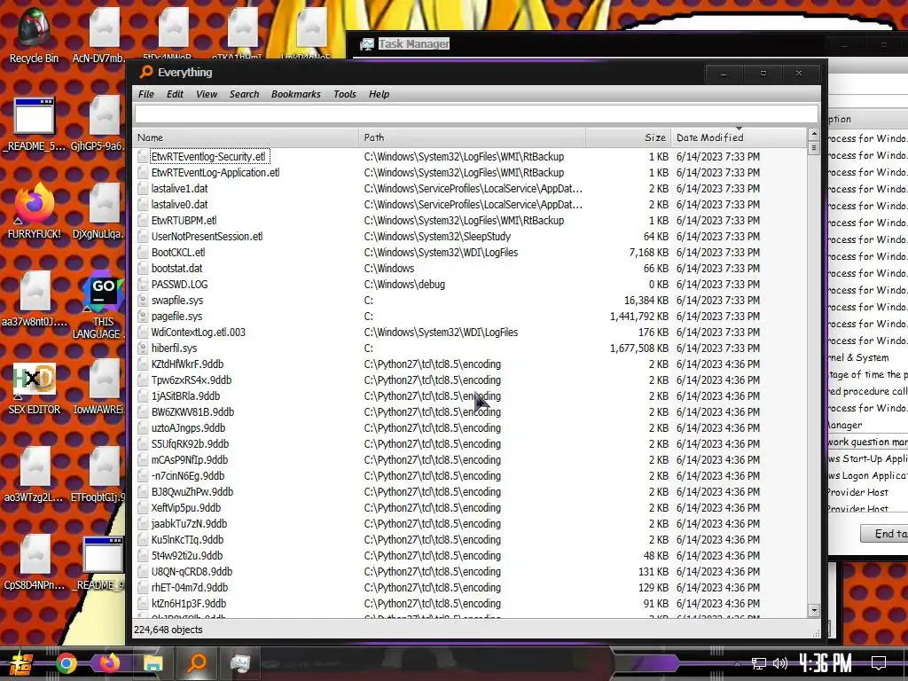Open the View menu
The width and height of the screenshot is (908, 681).
coord(206,94)
